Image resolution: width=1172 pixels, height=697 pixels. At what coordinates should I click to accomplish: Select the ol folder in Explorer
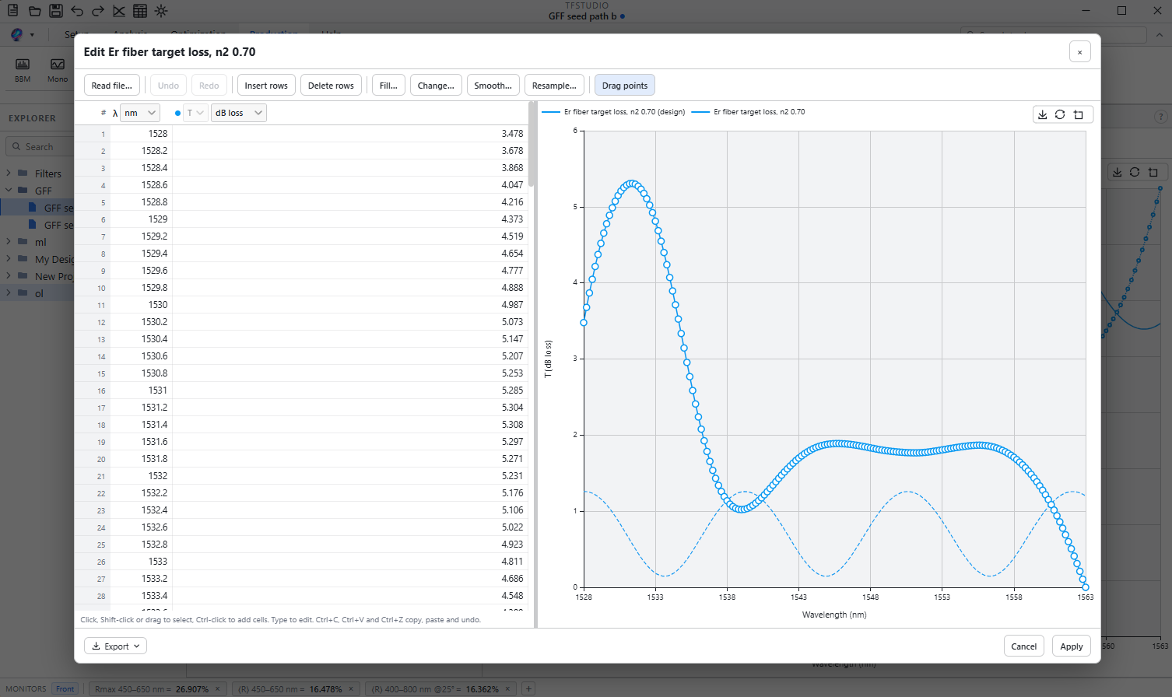39,293
